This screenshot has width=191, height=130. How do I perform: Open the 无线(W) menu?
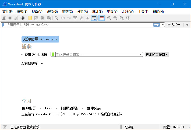click(128, 12)
